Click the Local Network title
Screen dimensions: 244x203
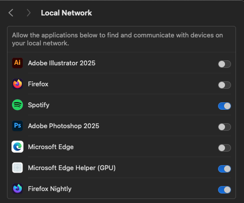point(66,13)
